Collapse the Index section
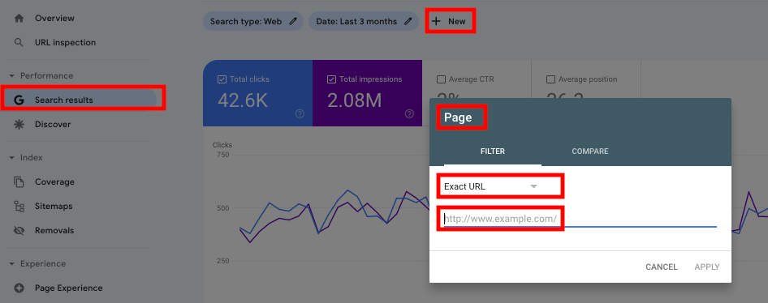 [11, 158]
